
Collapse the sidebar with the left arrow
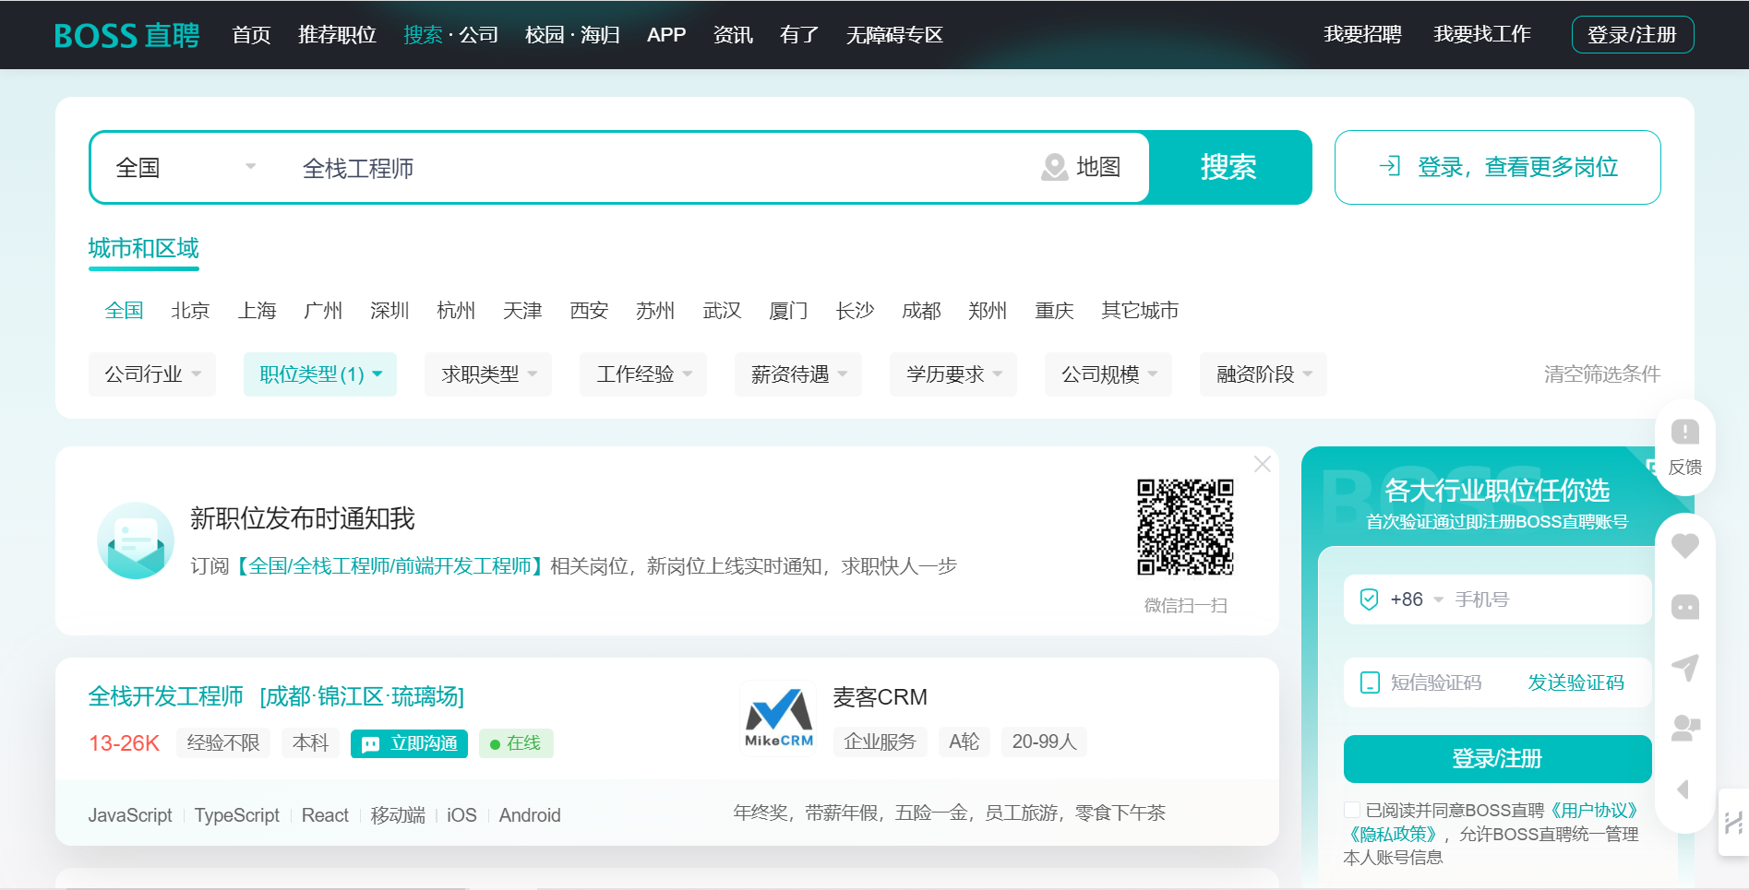tap(1683, 789)
